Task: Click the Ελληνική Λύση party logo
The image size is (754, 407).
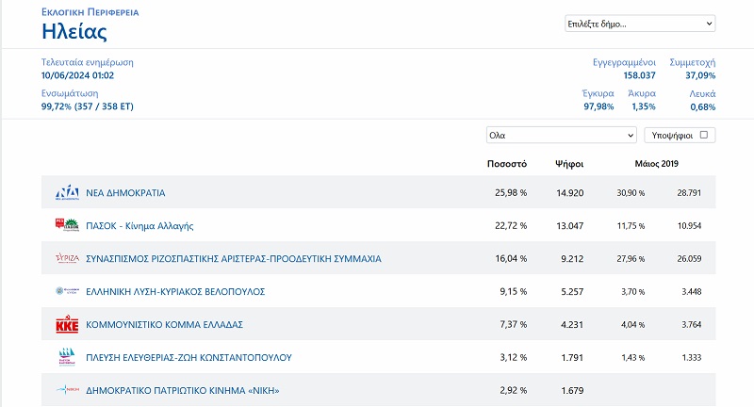Action: (x=67, y=291)
